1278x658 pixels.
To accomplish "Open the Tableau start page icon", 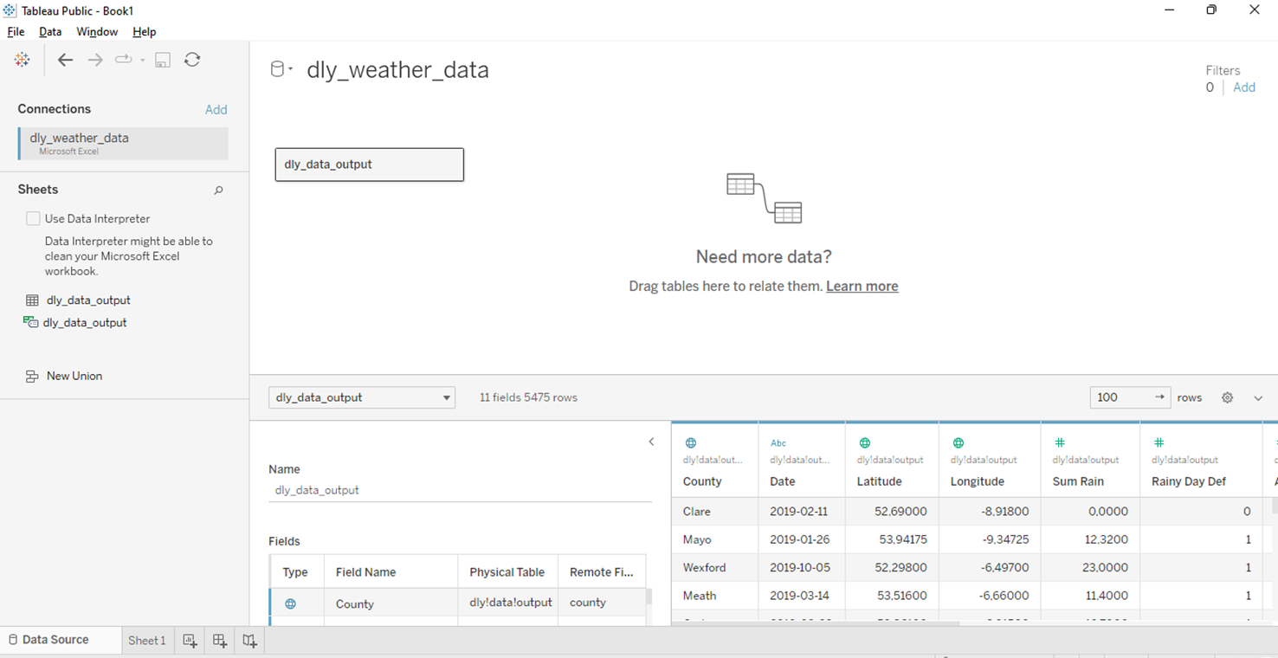I will point(21,60).
